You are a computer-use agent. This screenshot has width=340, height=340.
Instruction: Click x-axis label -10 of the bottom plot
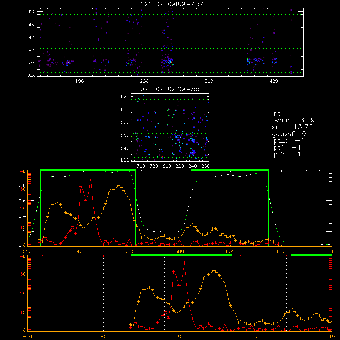27,336
